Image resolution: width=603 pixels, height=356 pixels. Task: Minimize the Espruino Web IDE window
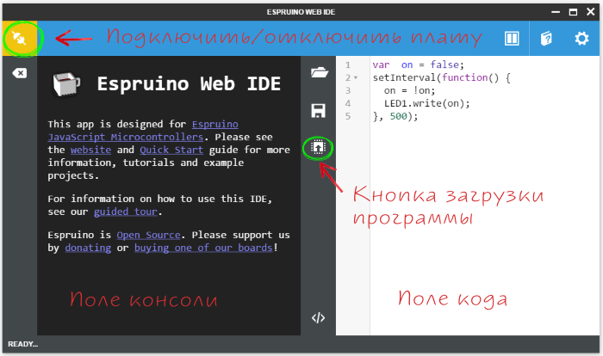tap(556, 12)
